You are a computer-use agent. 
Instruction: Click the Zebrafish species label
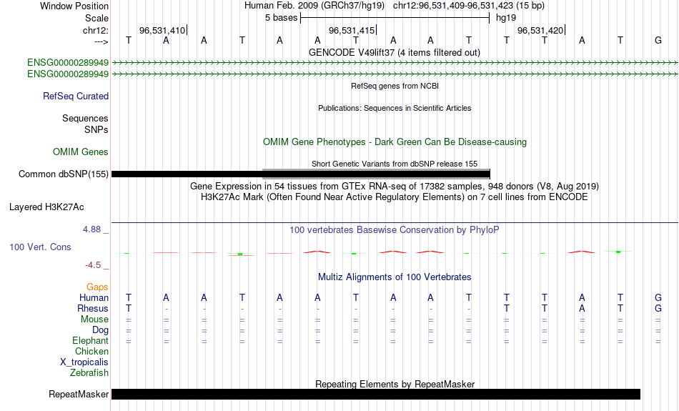[x=89, y=373]
